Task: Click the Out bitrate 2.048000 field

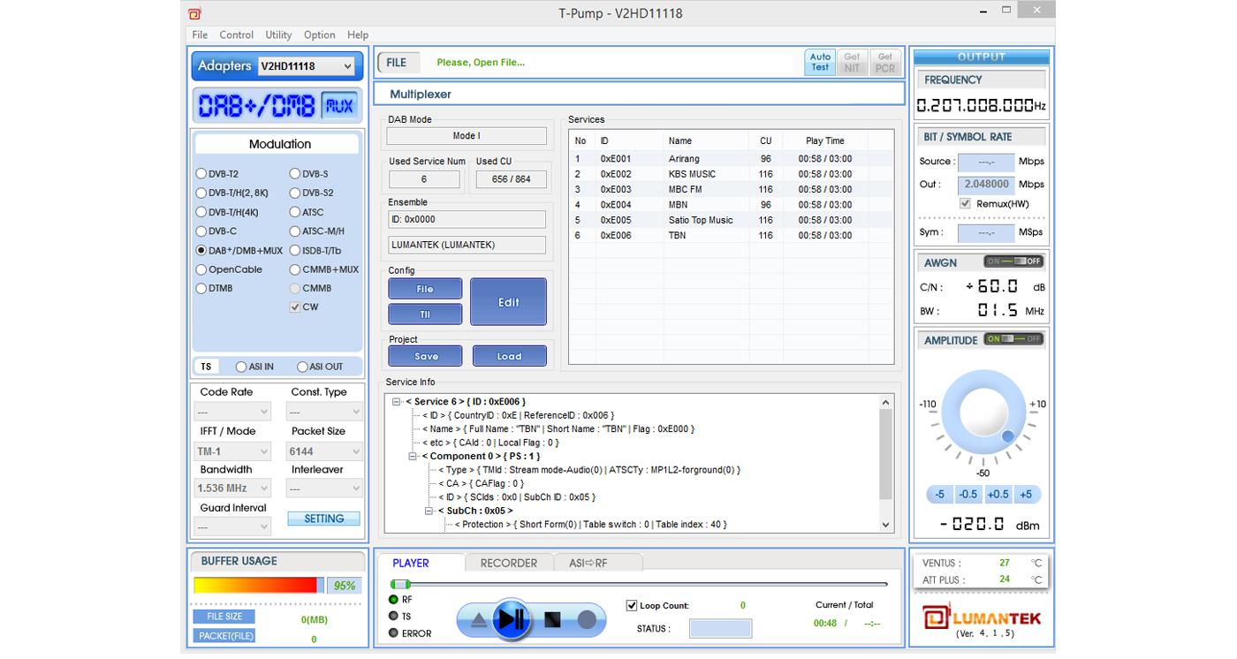Action: (x=986, y=185)
